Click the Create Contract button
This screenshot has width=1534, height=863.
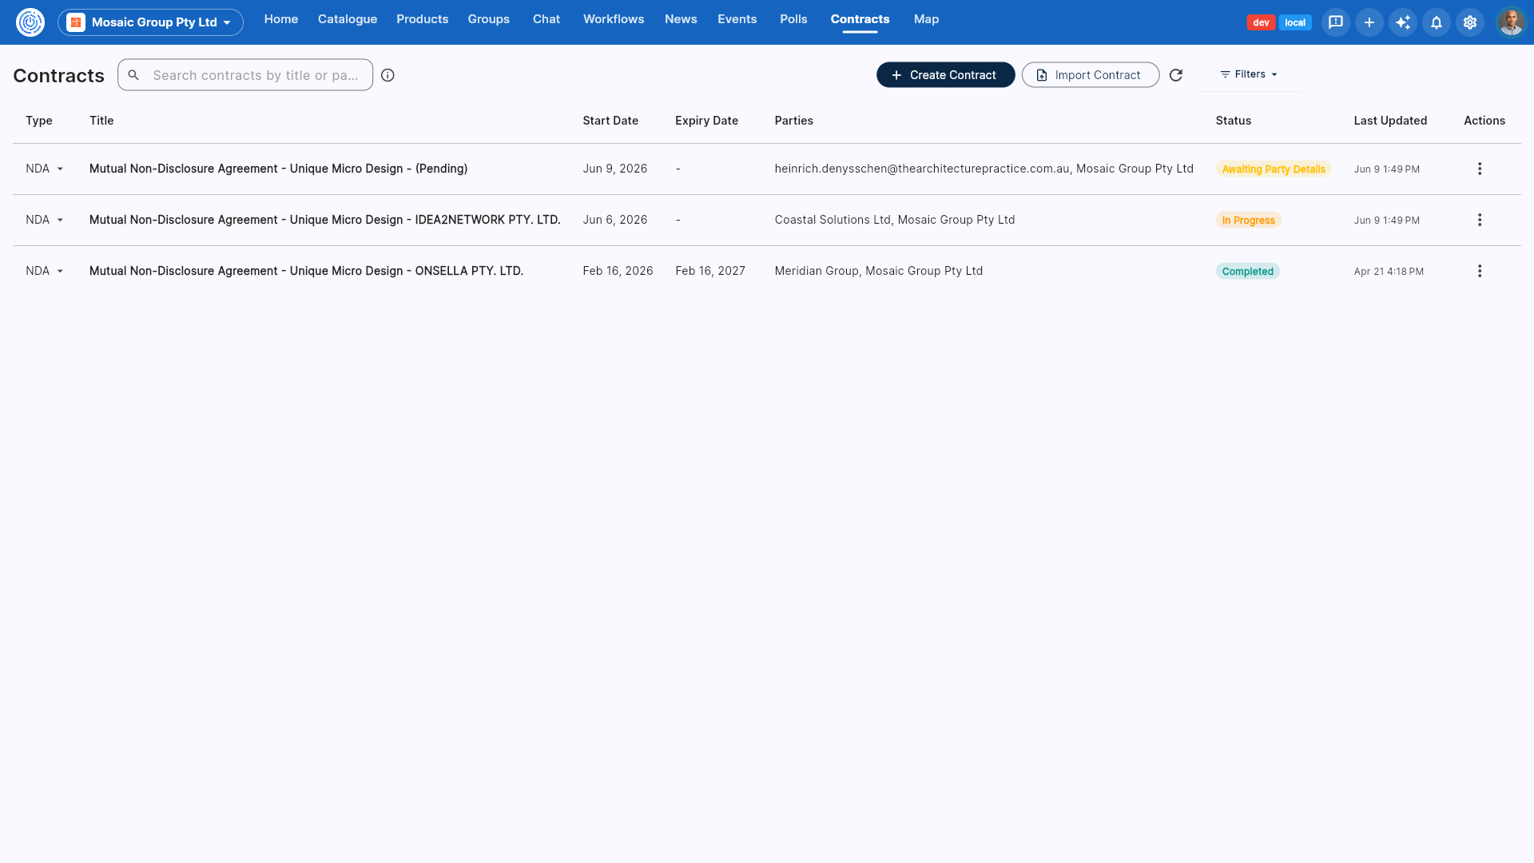point(945,75)
